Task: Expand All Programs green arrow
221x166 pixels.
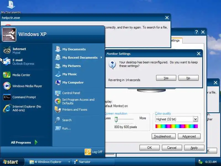Action: coord(36,142)
